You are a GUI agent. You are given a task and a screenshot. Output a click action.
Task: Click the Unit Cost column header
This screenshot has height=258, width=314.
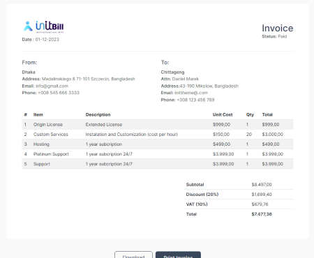[x=223, y=114]
